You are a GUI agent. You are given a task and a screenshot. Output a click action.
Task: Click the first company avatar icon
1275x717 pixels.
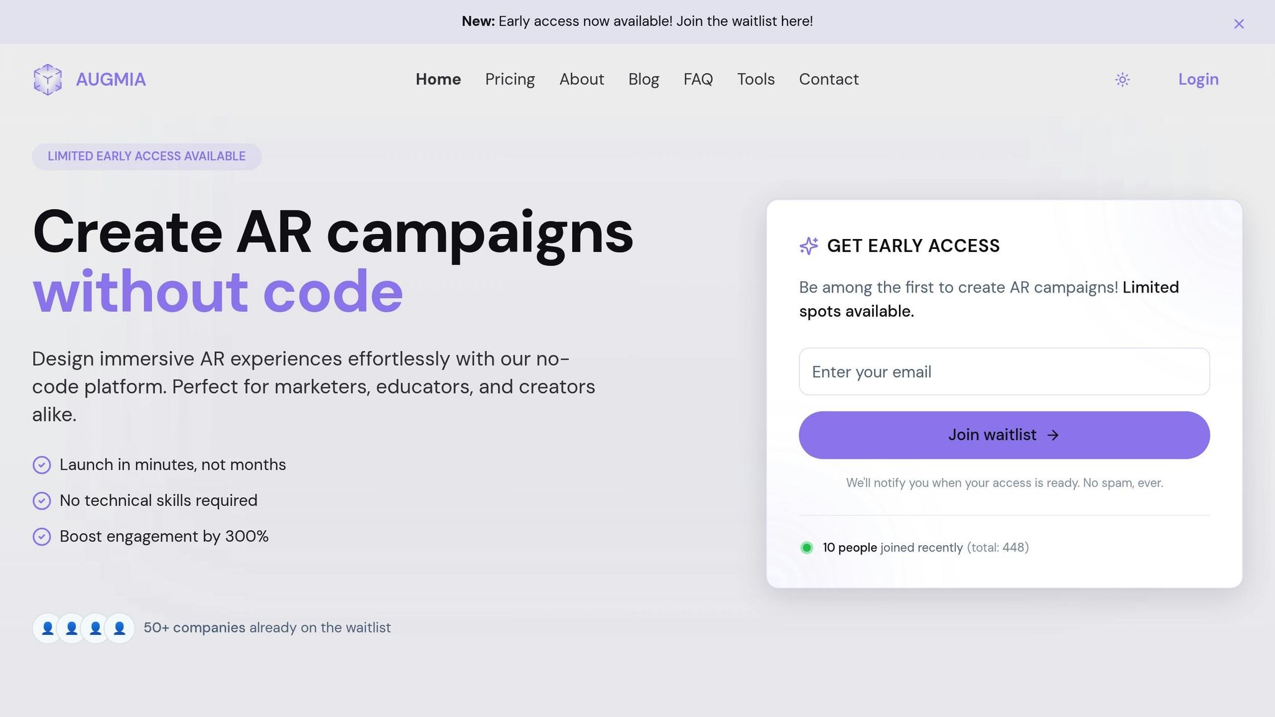(x=47, y=628)
